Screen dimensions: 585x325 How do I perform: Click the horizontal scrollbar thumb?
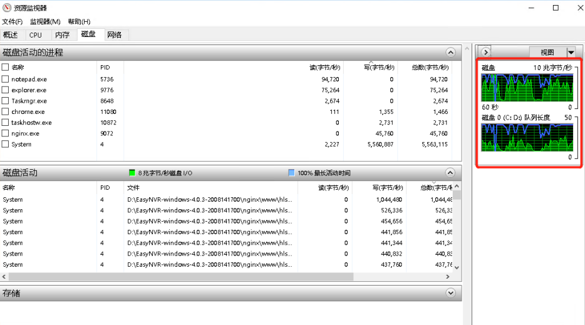(181, 277)
